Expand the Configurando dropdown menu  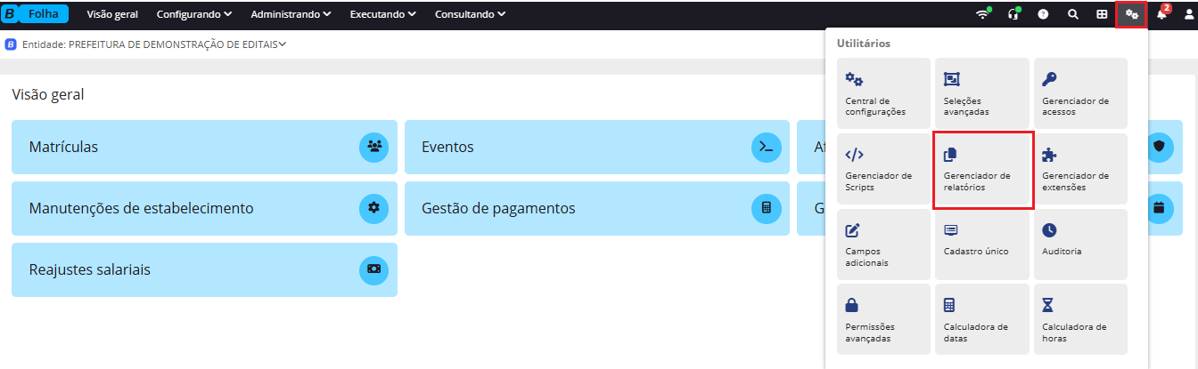[193, 14]
